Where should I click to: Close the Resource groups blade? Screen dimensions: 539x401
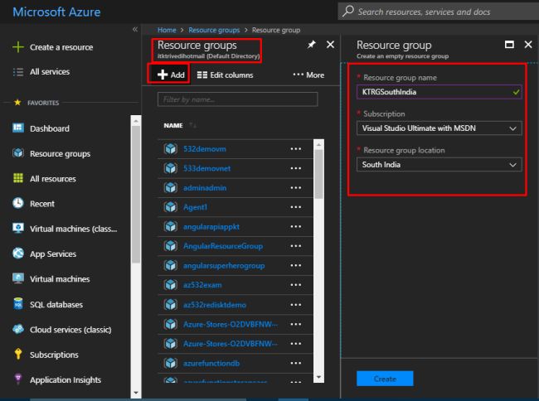tap(330, 45)
